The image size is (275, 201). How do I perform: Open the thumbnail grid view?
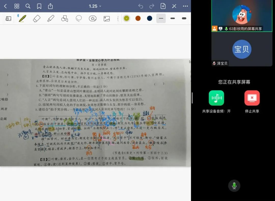coord(17,6)
